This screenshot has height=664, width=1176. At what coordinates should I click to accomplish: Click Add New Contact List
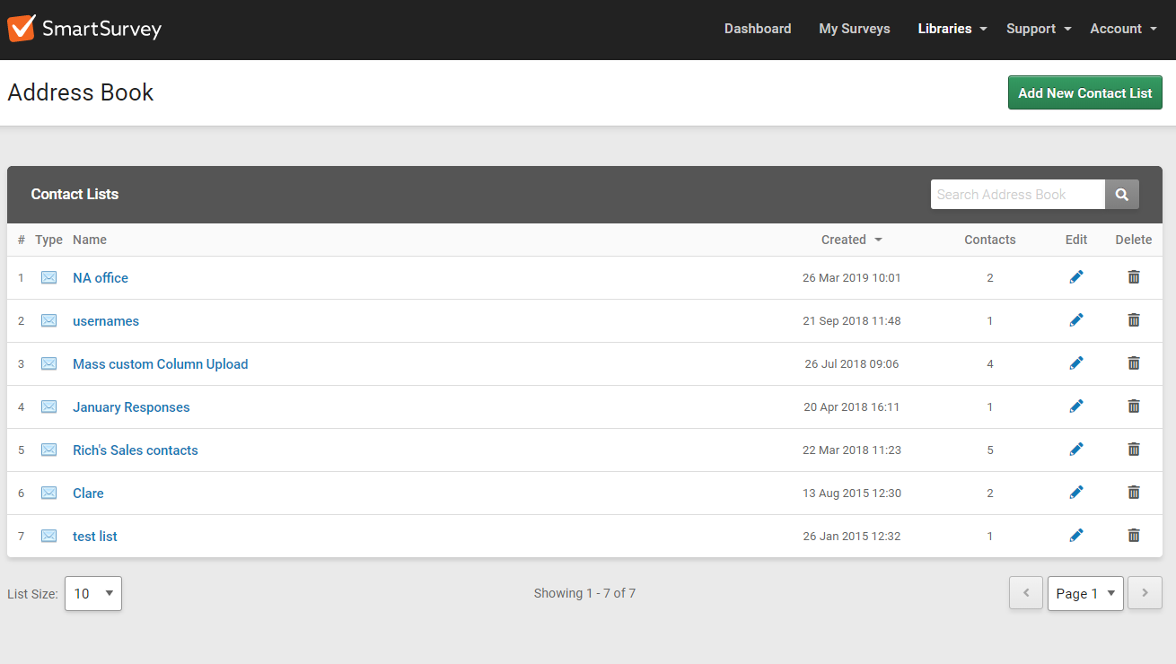coord(1084,92)
